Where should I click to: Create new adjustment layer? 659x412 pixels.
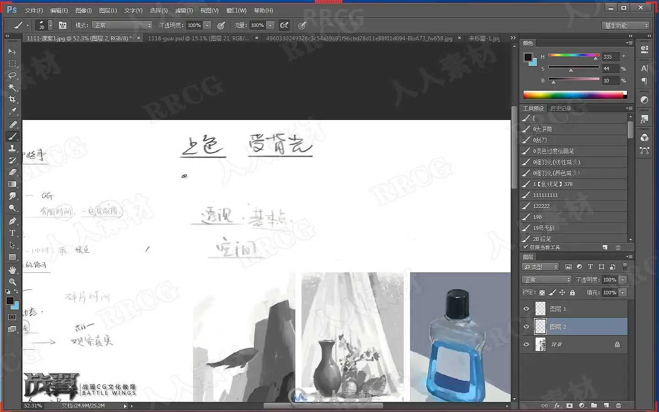click(582, 406)
